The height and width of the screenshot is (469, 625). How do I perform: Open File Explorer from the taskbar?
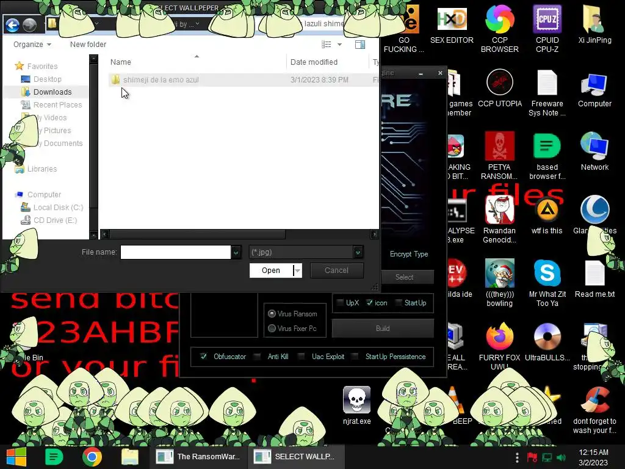click(x=129, y=457)
